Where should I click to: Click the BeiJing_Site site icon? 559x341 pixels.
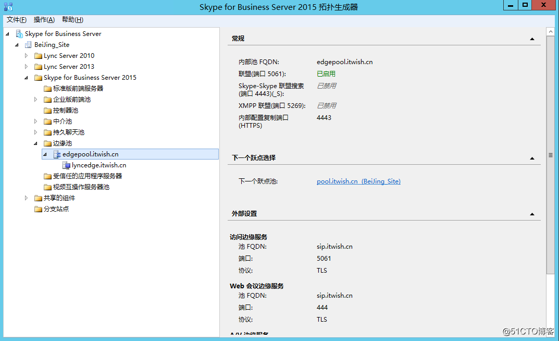pos(28,45)
